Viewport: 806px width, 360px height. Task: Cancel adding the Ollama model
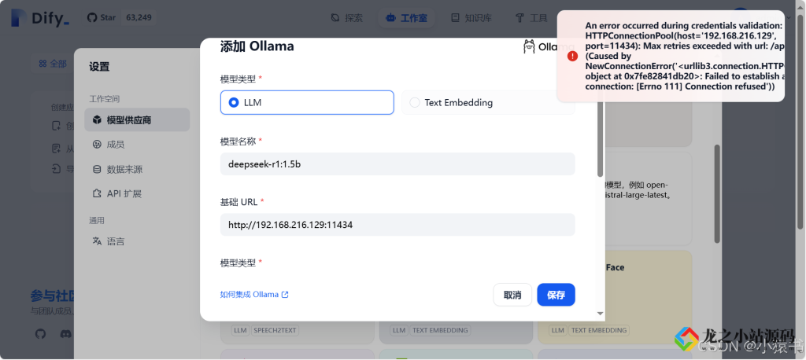click(512, 295)
